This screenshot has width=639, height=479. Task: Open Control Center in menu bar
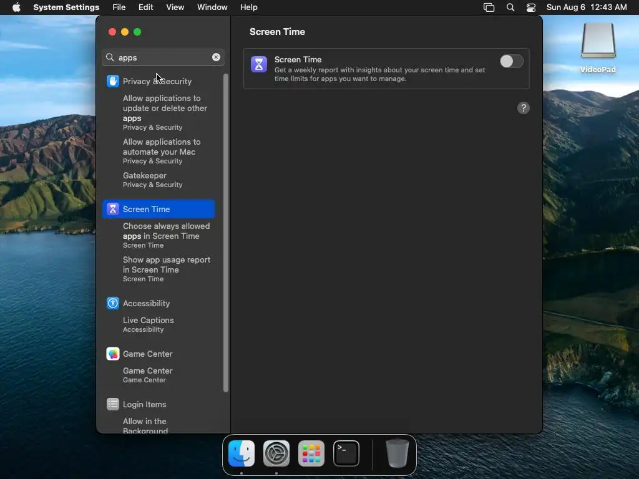tap(530, 7)
